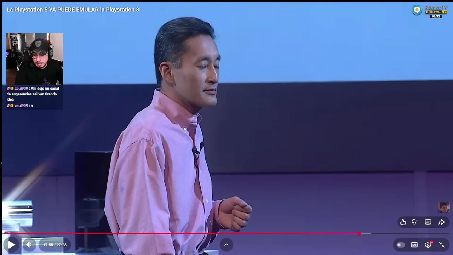Seek using the red progress bar scrubber
The width and height of the screenshot is (453, 255).
[359, 234]
